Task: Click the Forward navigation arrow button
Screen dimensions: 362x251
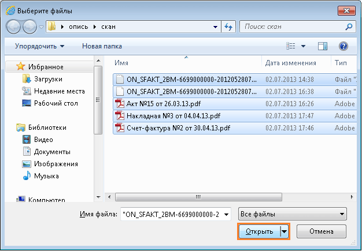Action: [x=30, y=27]
